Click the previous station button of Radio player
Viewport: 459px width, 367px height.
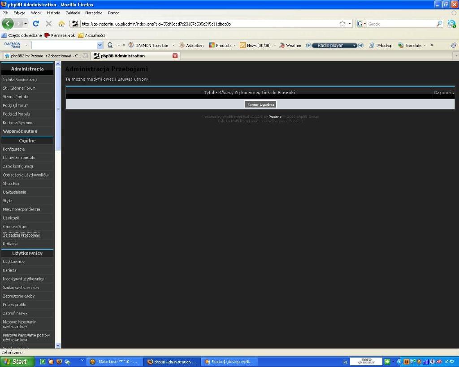[308, 45]
